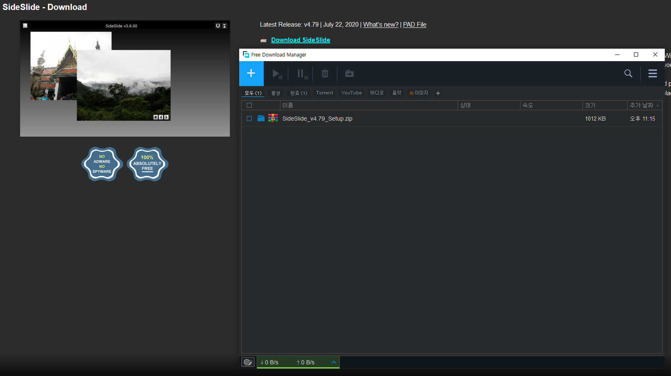Add a new tag filter with plus

pyautogui.click(x=438, y=93)
